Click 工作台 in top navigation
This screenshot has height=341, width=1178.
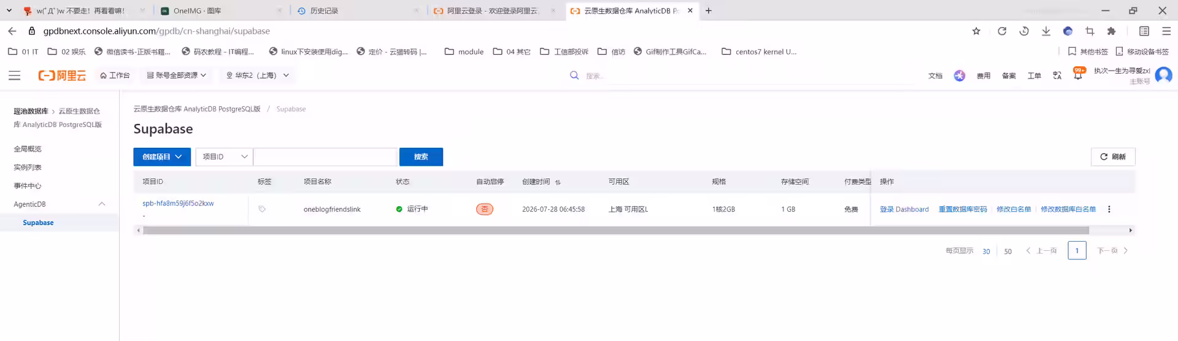click(x=115, y=75)
